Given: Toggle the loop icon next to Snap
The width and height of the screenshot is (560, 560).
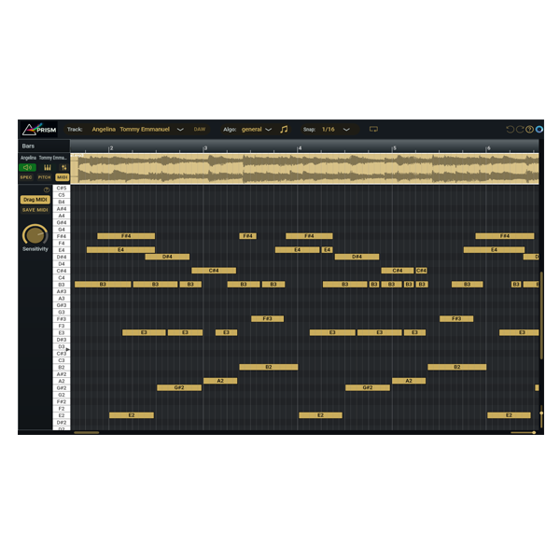Looking at the screenshot, I should [x=373, y=130].
